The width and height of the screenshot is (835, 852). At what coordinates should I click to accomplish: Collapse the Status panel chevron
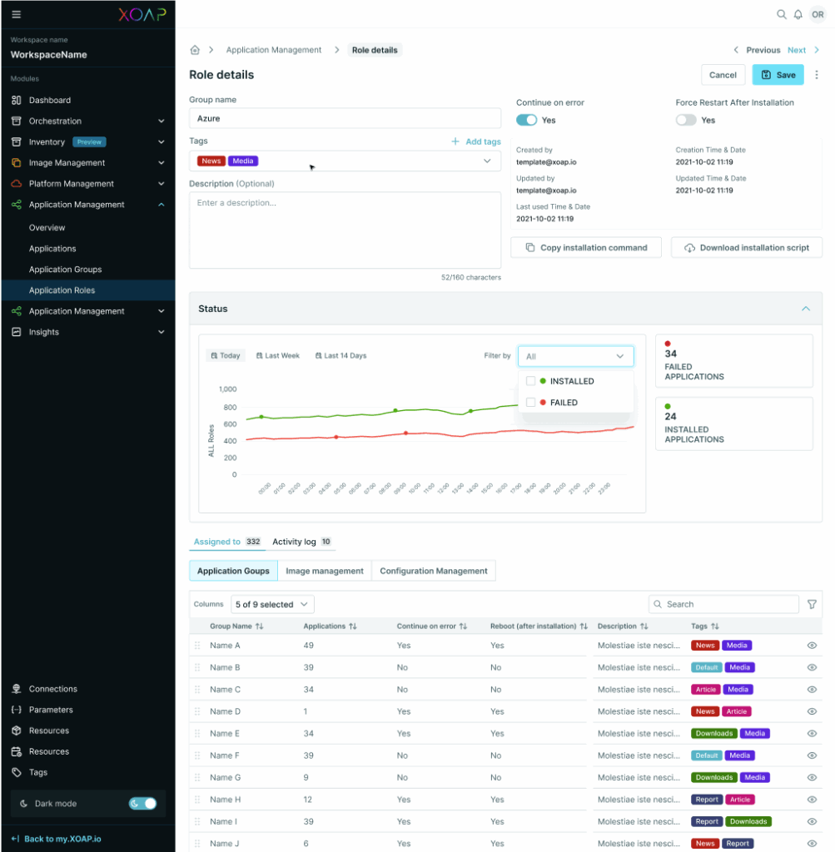click(805, 309)
